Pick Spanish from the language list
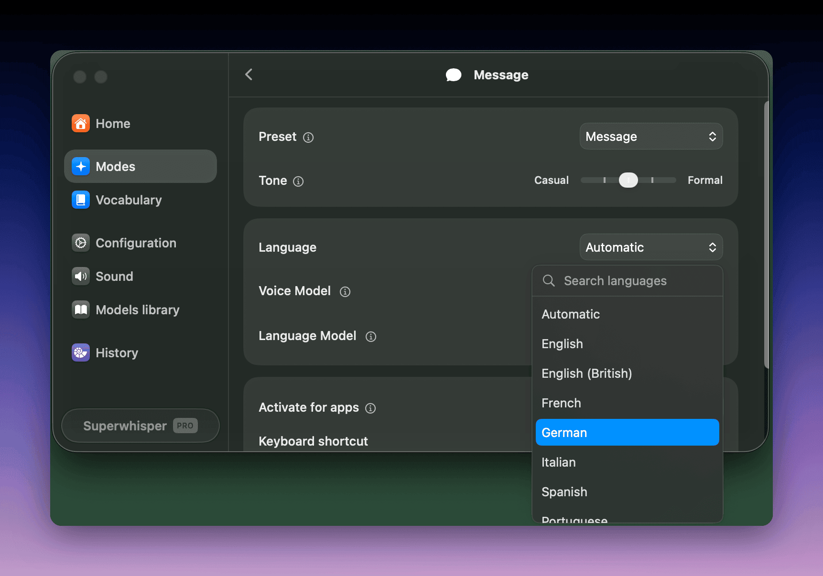The height and width of the screenshot is (576, 823). (x=627, y=492)
